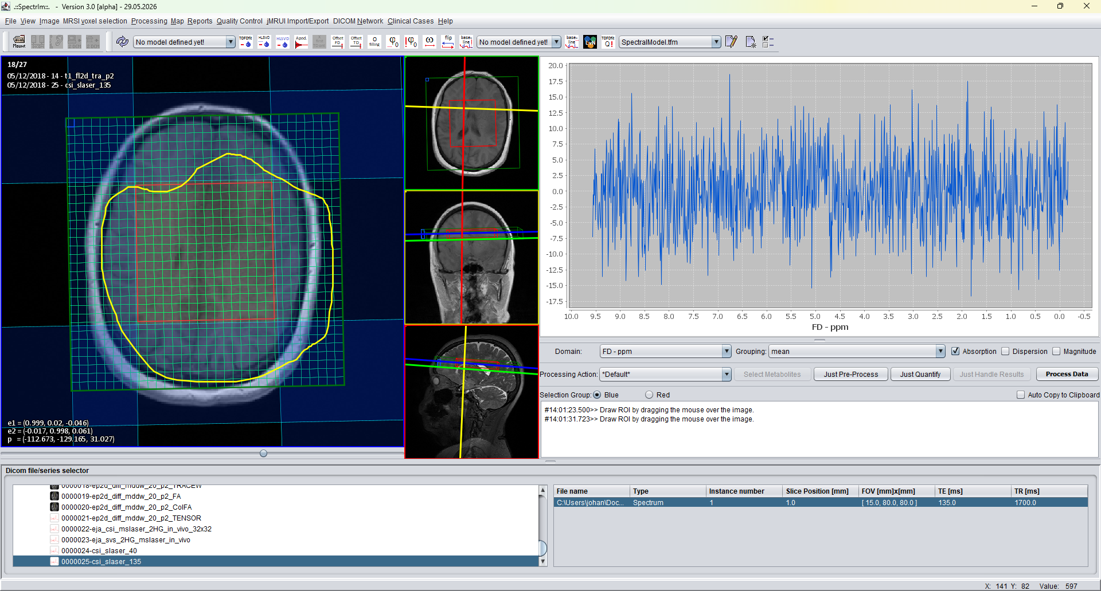Viewport: 1101px width, 591px height.
Task: Click the Process Data button
Action: (1067, 375)
